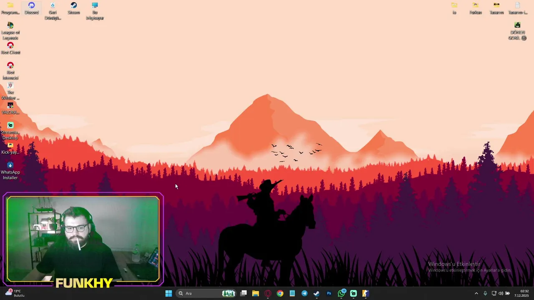The width and height of the screenshot is (534, 300).
Task: Open the network status icon in system tray
Action: coord(494,293)
